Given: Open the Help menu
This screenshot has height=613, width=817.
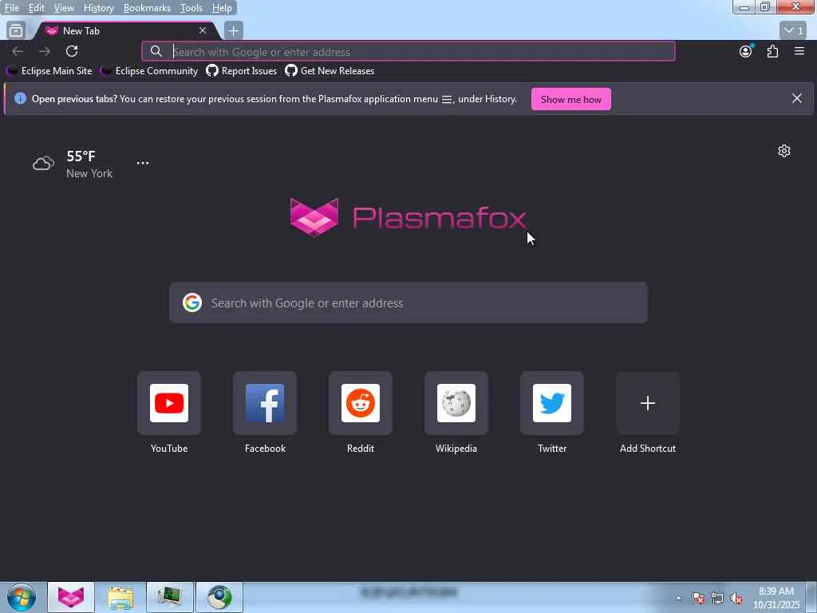Looking at the screenshot, I should pyautogui.click(x=222, y=8).
